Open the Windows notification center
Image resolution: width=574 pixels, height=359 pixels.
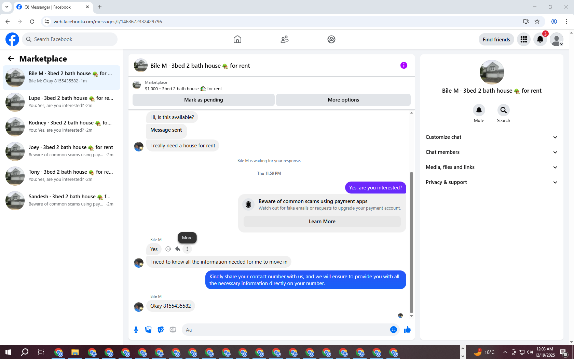pos(564,352)
